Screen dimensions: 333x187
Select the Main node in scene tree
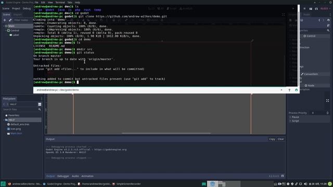tap(11, 26)
